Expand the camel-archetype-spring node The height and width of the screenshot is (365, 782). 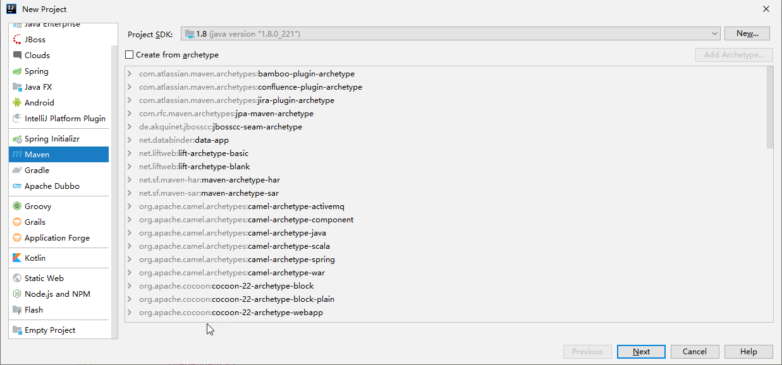pos(130,260)
